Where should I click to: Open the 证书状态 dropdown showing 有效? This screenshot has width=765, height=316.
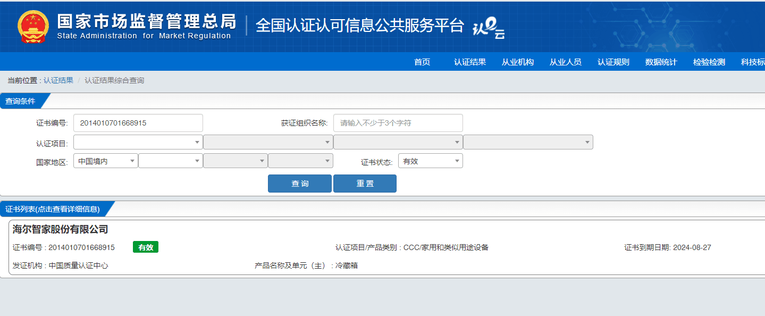431,161
